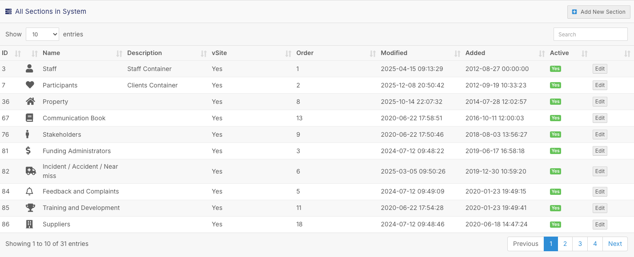The width and height of the screenshot is (634, 257).
Task: Go to pagination page 3
Action: tap(580, 244)
